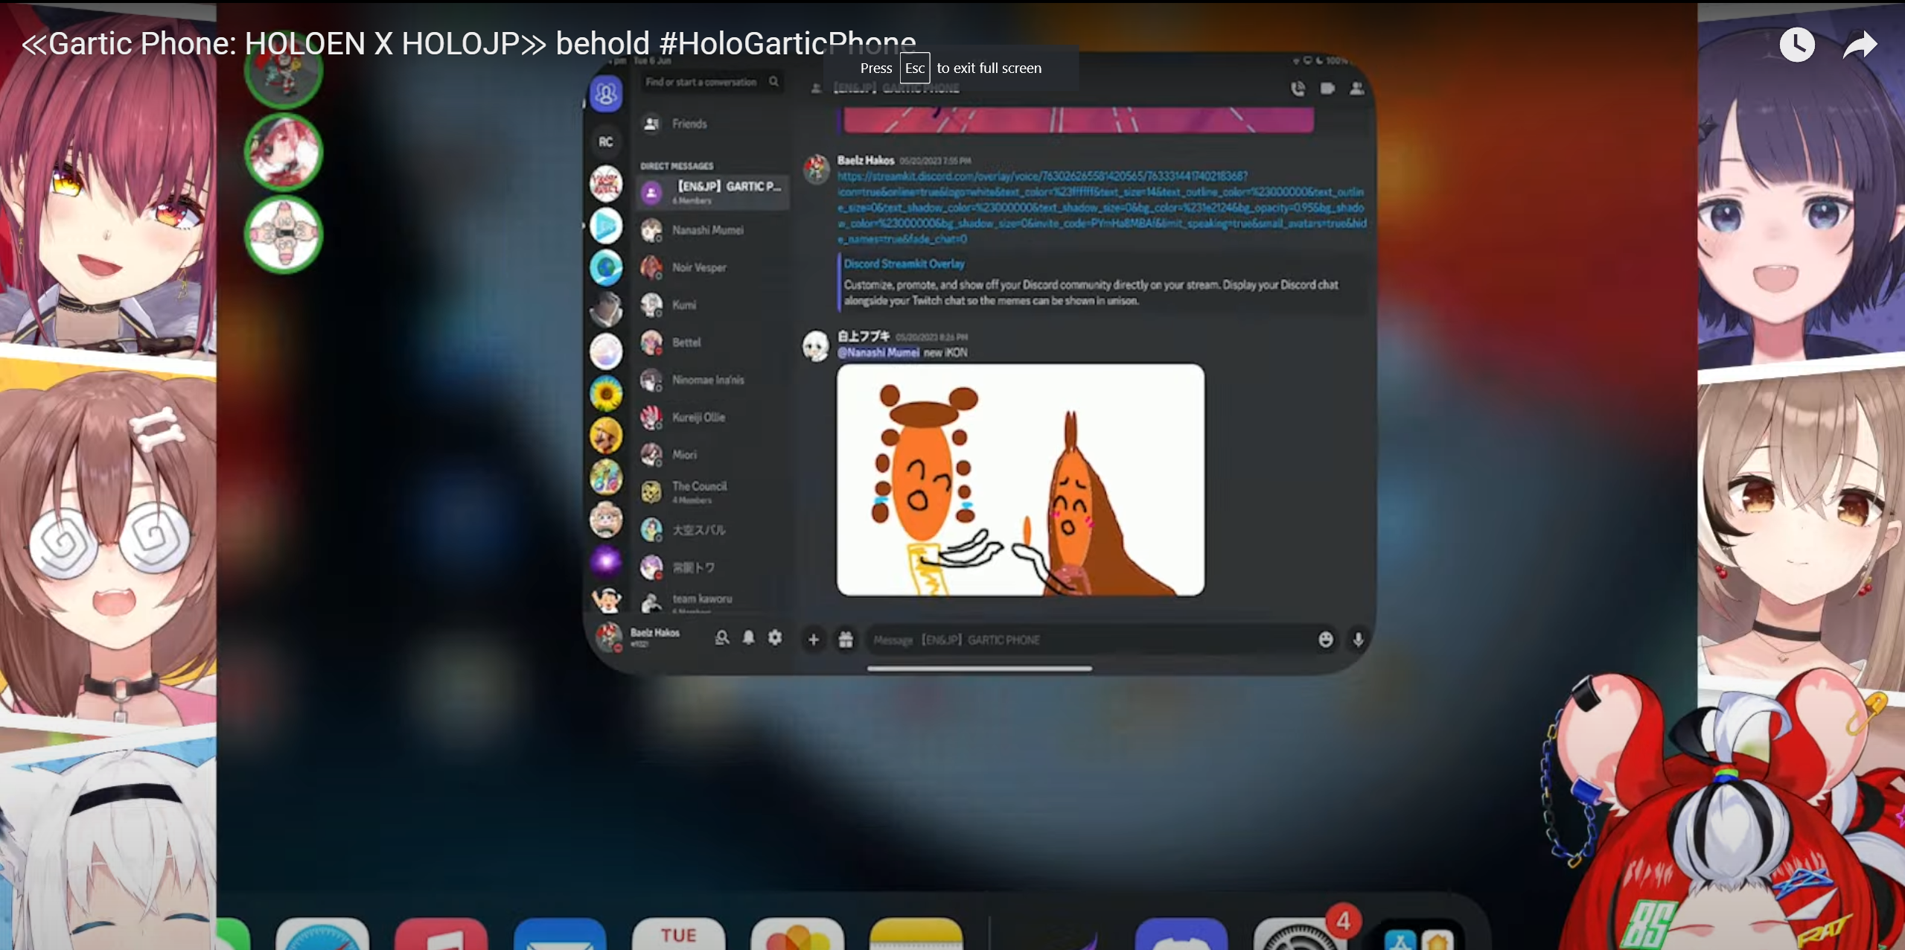Open Photos app in the dock

(x=797, y=934)
